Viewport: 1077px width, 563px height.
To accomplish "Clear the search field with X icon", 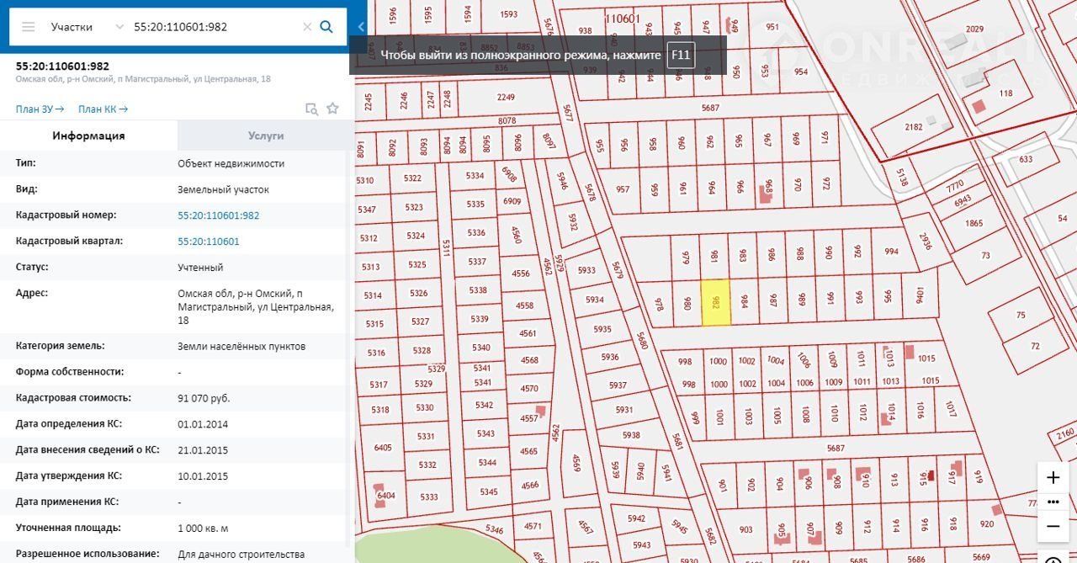I will tap(307, 27).
